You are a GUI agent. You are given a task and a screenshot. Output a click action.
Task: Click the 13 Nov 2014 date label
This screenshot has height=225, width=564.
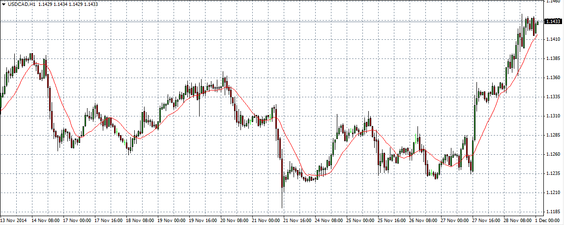coord(15,221)
